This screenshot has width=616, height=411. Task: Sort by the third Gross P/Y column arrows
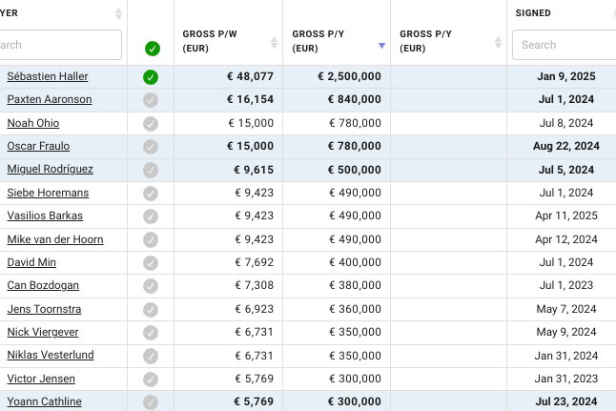coord(498,42)
